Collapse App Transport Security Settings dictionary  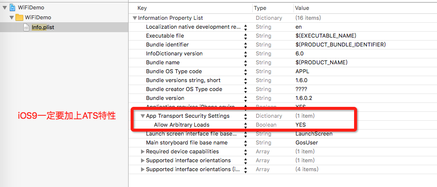point(143,116)
